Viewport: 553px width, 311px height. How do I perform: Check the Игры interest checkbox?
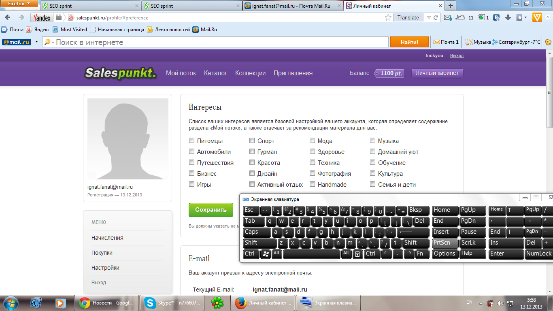tap(192, 184)
